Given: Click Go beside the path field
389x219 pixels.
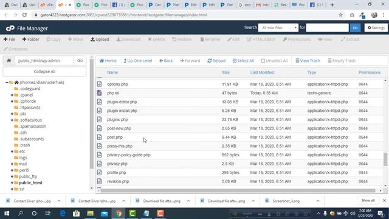Looking at the screenshot, I should pos(80,60).
